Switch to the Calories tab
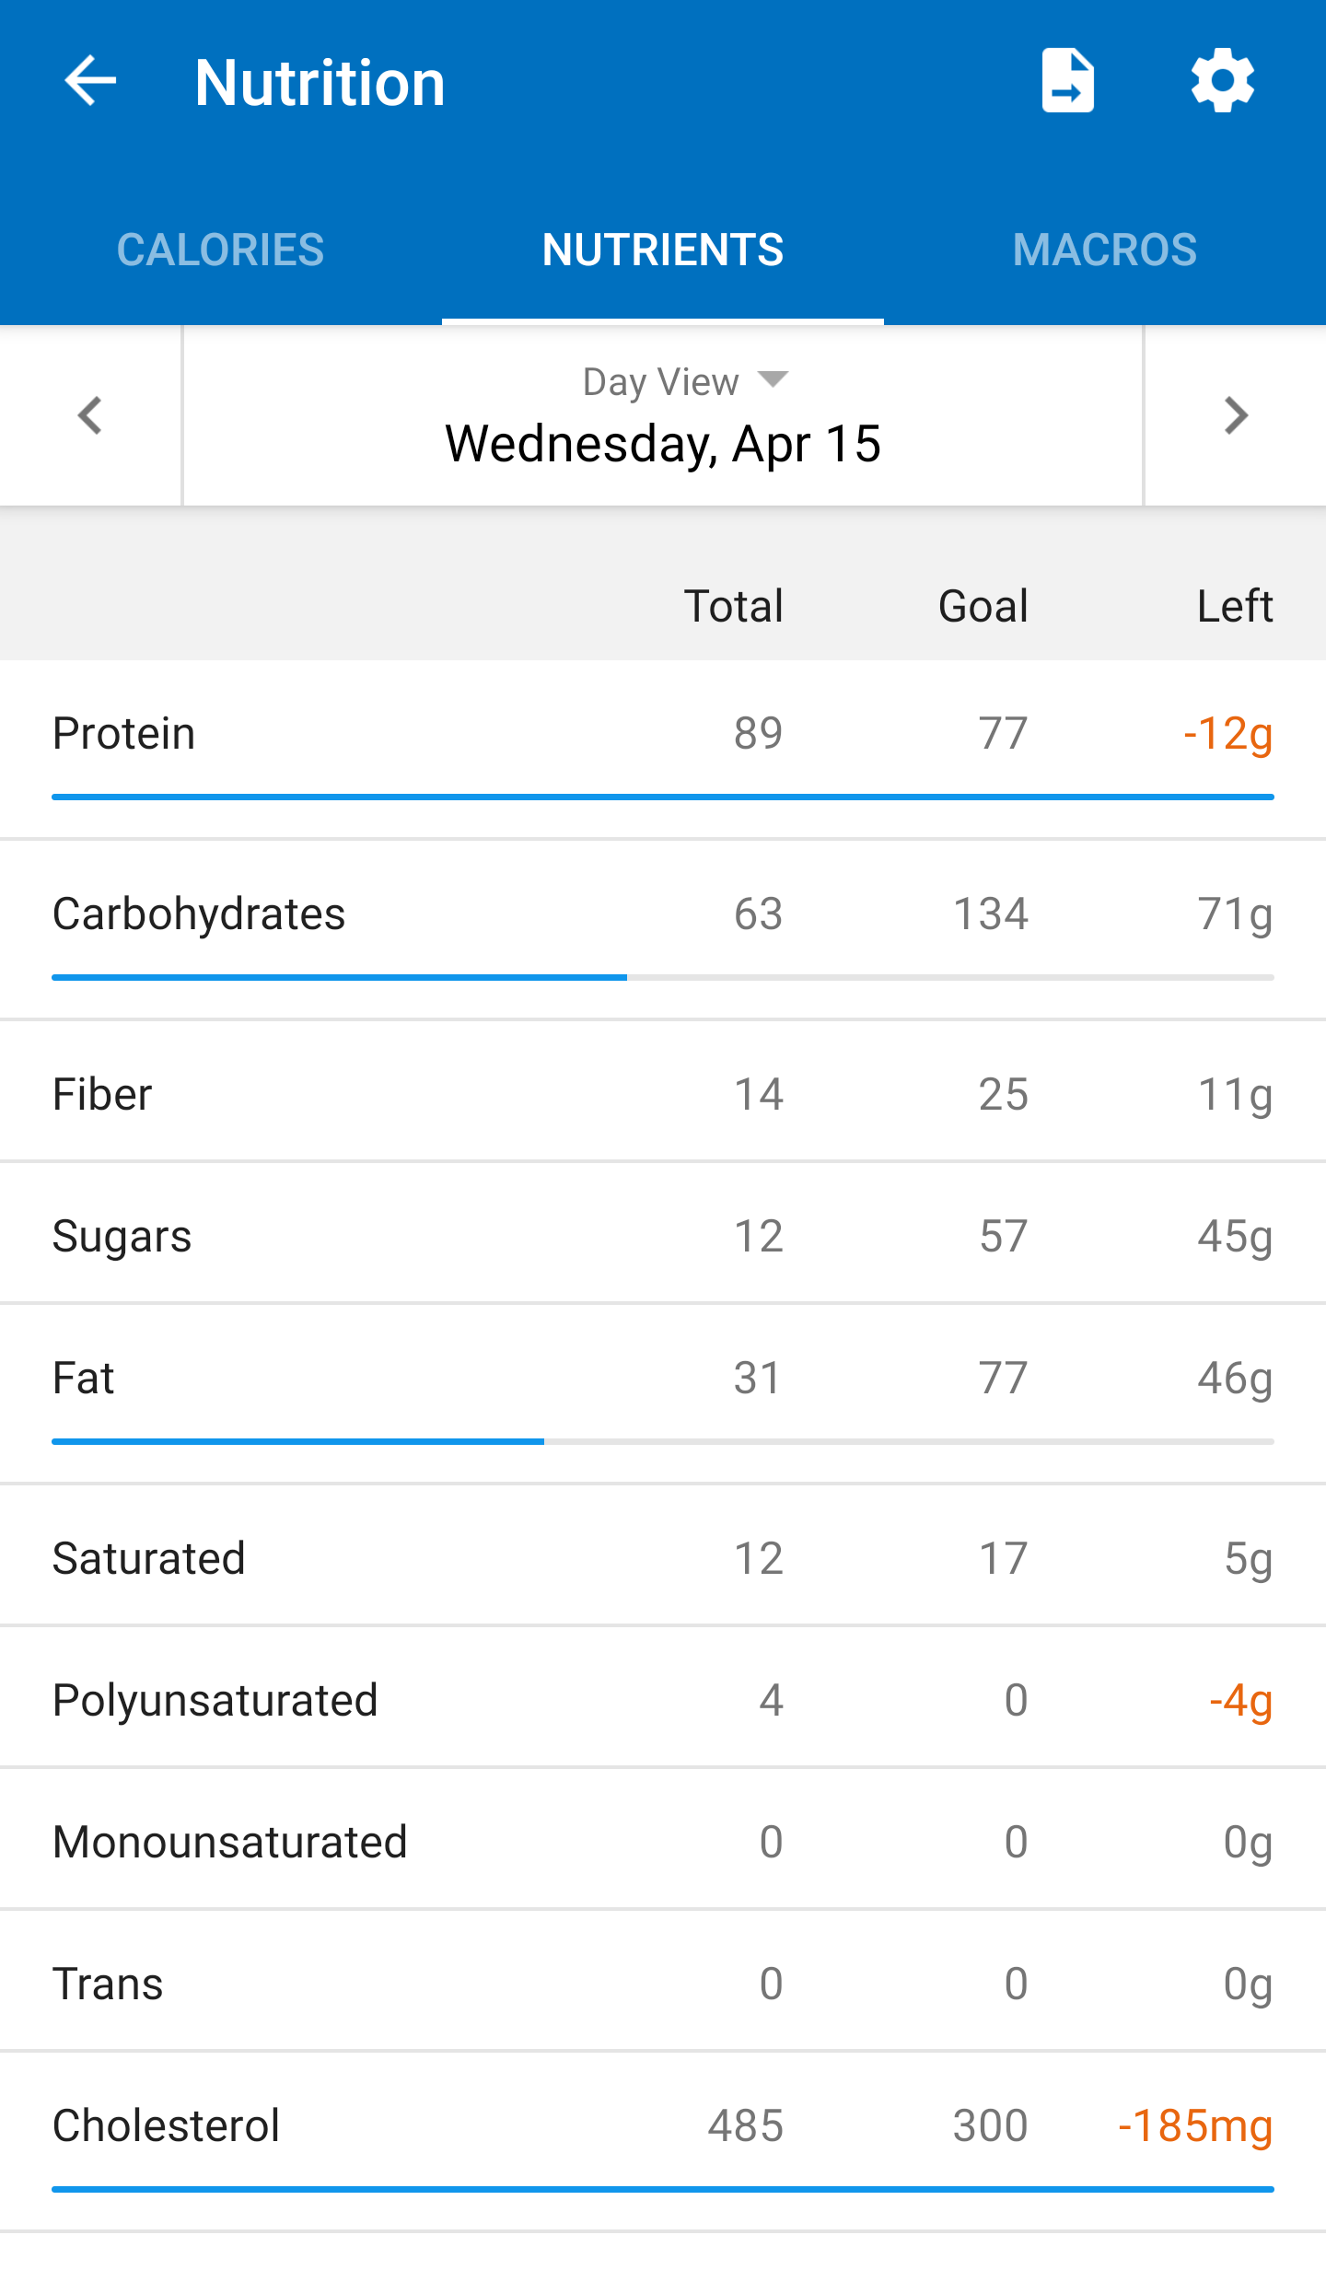The width and height of the screenshot is (1326, 2270). (220, 250)
